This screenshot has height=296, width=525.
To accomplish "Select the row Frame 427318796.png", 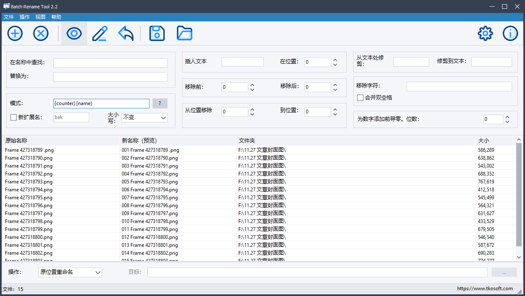I will [x=257, y=205].
